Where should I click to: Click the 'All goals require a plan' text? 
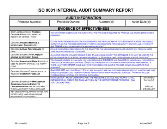coord(102,56)
